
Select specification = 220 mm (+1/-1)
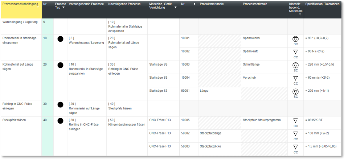click(x=318, y=91)
